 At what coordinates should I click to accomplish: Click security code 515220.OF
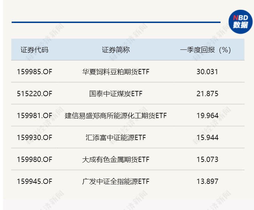(x=34, y=94)
